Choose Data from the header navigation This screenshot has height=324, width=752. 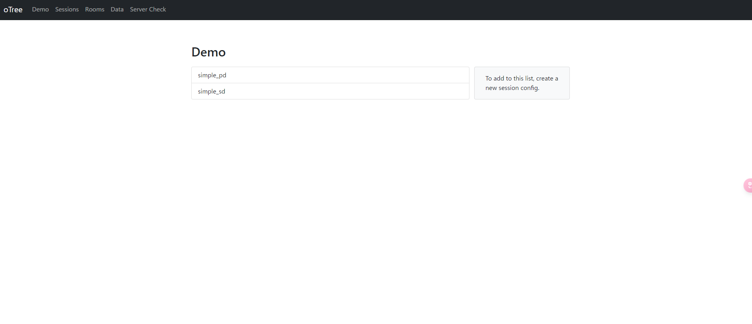[117, 9]
